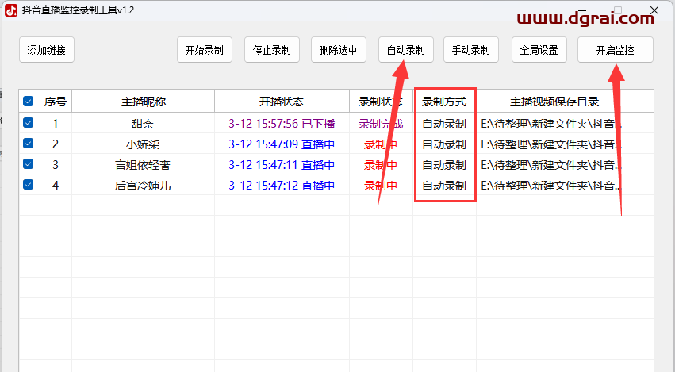Click status 3-12 15:47:09 直播中
The height and width of the screenshot is (372, 675).
pyautogui.click(x=282, y=144)
